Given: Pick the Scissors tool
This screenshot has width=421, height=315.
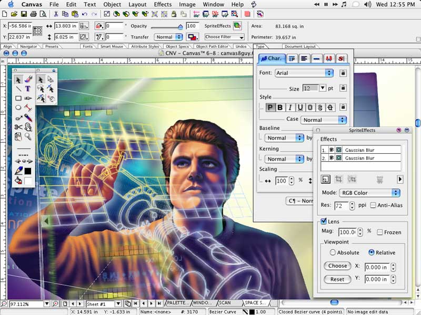Looking at the screenshot, I should coord(18,127).
